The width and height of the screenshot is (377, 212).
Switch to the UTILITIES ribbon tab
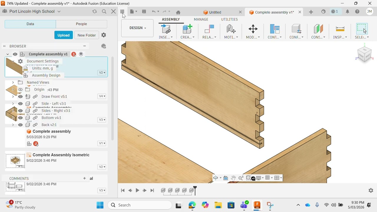[x=229, y=19]
